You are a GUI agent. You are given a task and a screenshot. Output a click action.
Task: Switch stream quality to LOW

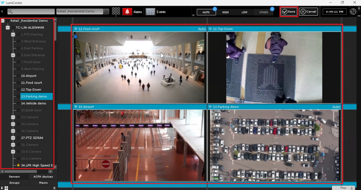(x=244, y=12)
